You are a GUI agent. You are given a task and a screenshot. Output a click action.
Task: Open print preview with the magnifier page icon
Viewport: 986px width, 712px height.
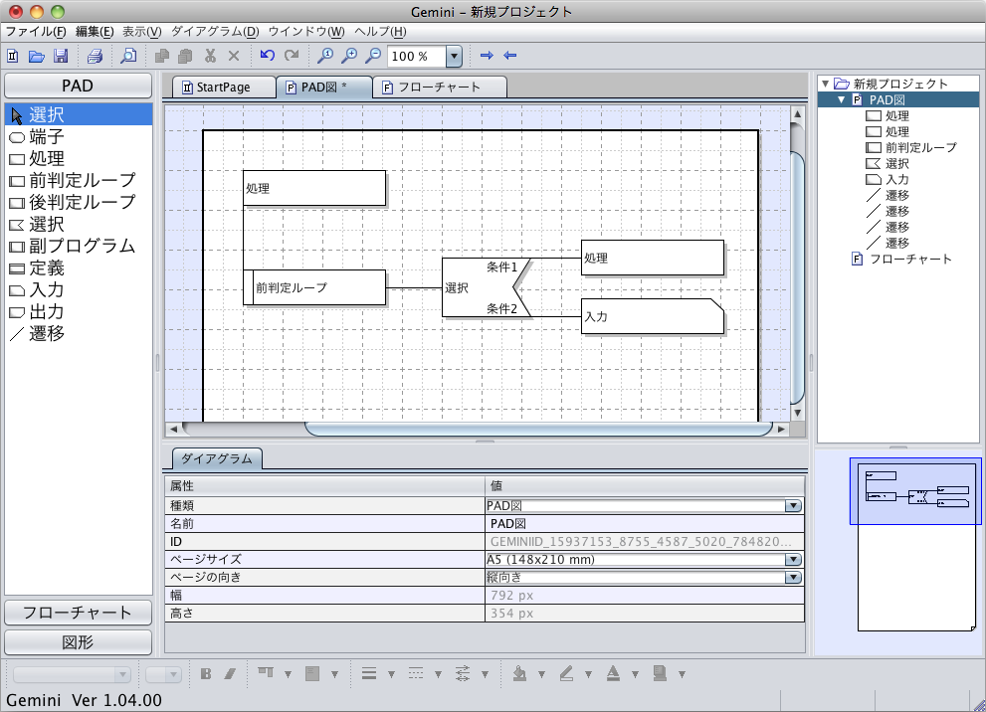128,57
